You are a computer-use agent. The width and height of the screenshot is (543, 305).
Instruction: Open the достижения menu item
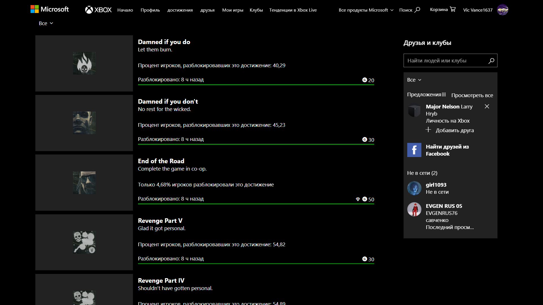180,10
